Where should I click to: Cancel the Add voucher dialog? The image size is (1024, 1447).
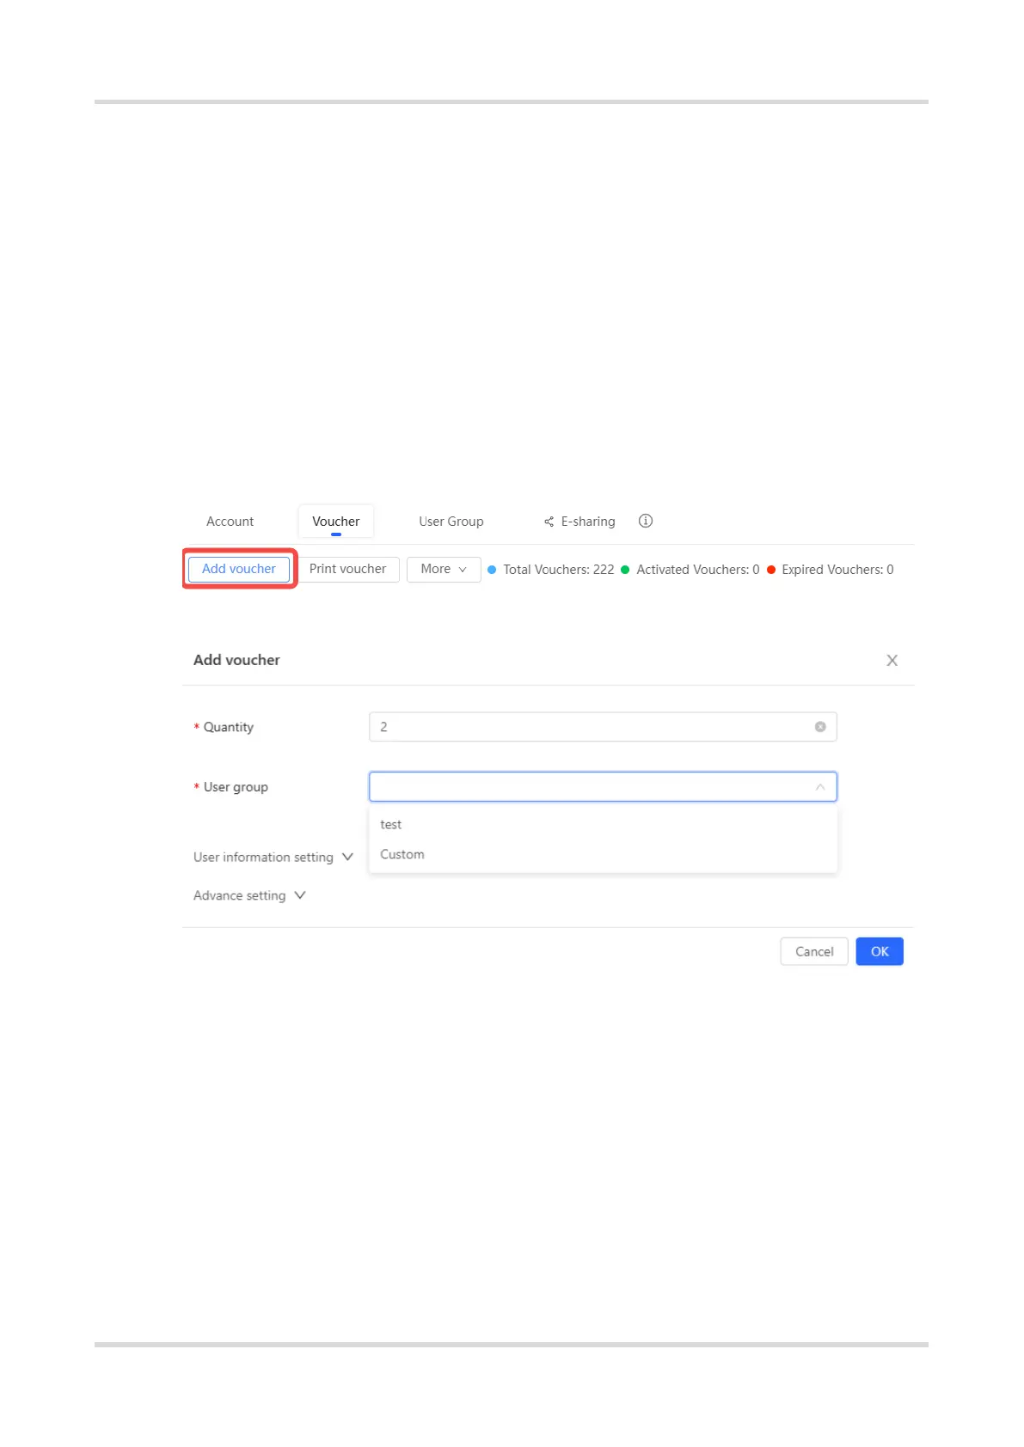[813, 951]
